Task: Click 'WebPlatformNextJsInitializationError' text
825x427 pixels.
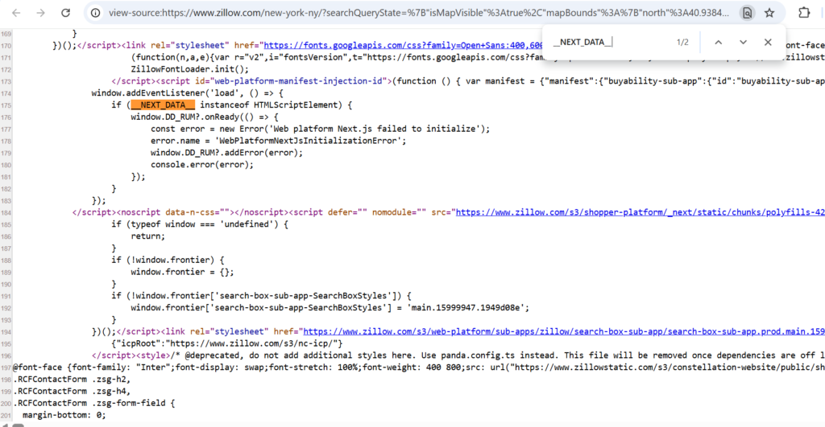Action: point(309,141)
